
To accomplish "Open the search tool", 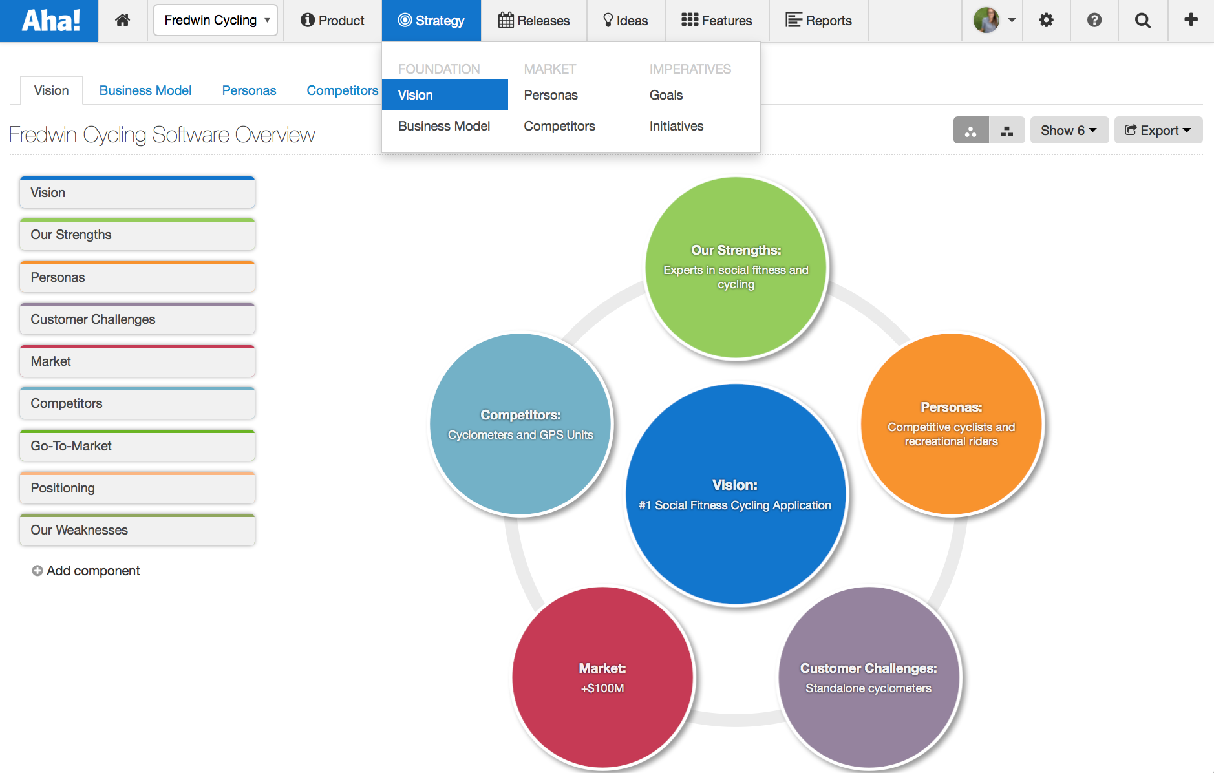I will click(1142, 20).
